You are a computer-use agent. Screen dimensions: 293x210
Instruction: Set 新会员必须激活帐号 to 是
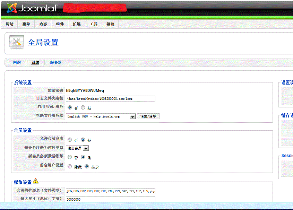[83, 157]
